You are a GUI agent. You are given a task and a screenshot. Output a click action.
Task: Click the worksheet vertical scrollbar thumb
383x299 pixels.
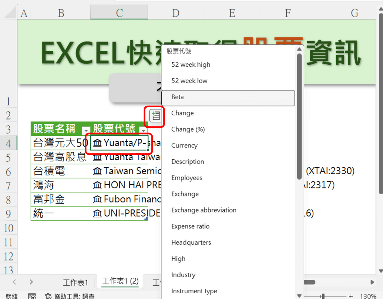coord(381,103)
